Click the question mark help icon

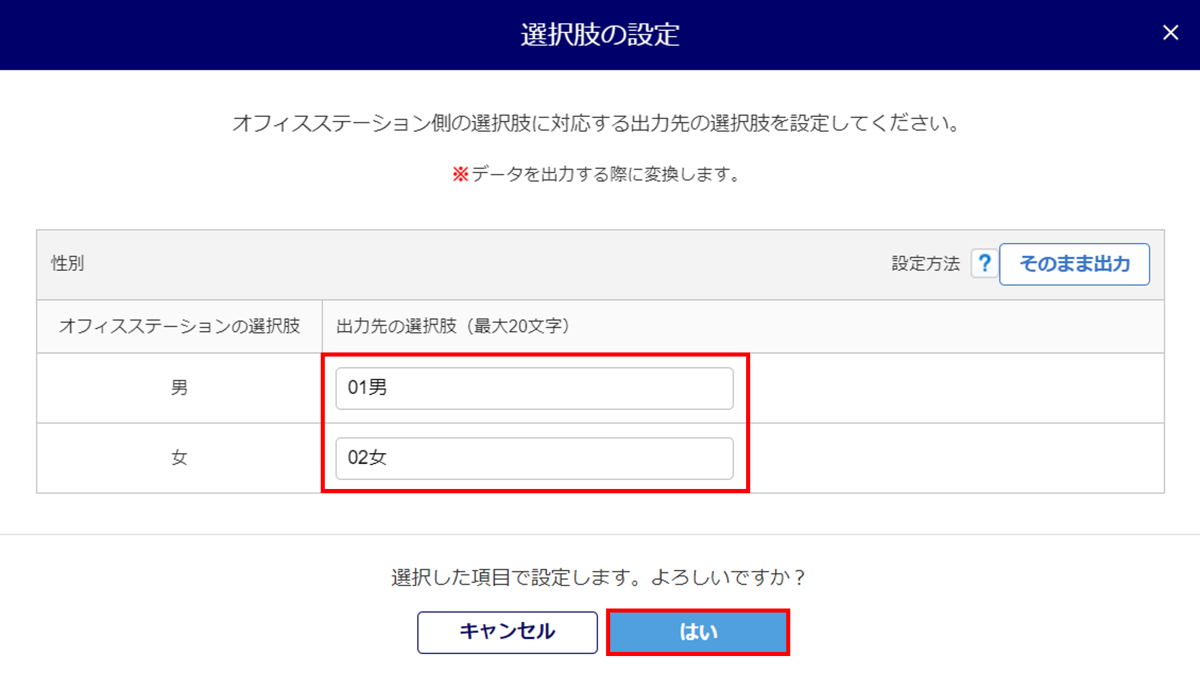tap(984, 264)
